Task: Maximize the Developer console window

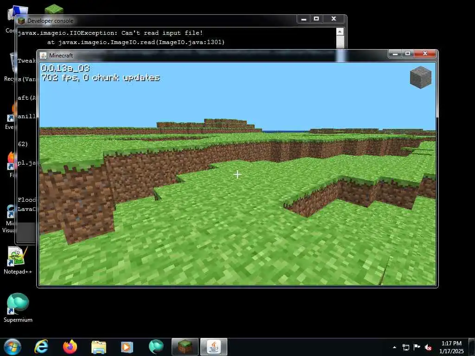Action: [x=316, y=19]
